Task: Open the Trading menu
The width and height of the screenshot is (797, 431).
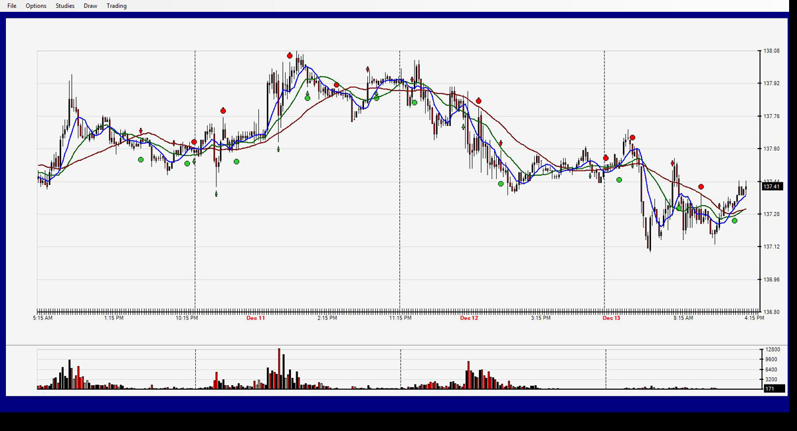Action: coord(116,6)
